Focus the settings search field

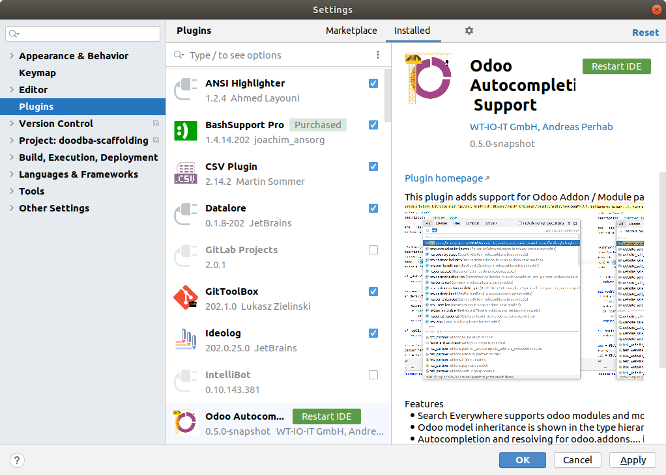[x=83, y=33]
